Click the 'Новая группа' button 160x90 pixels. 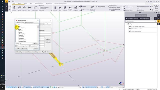(144, 18)
